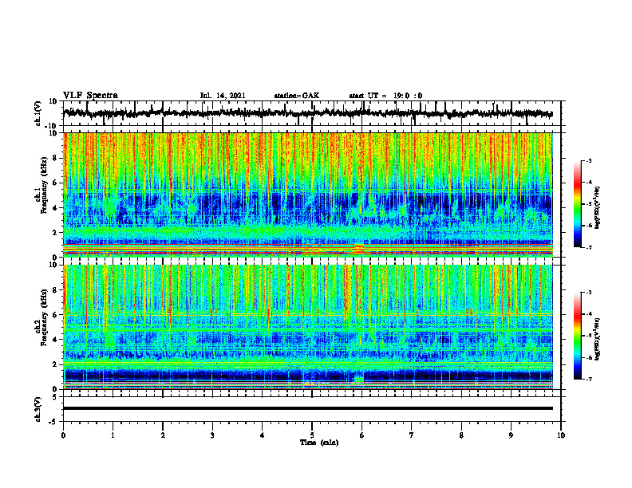The width and height of the screenshot is (632, 488).
Task: Click the time axis tick label "7"
Action: click(412, 435)
